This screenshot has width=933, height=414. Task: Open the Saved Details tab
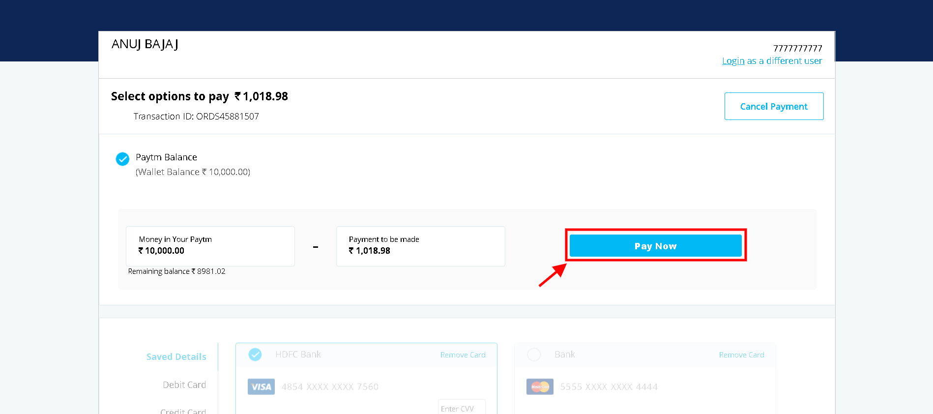176,357
